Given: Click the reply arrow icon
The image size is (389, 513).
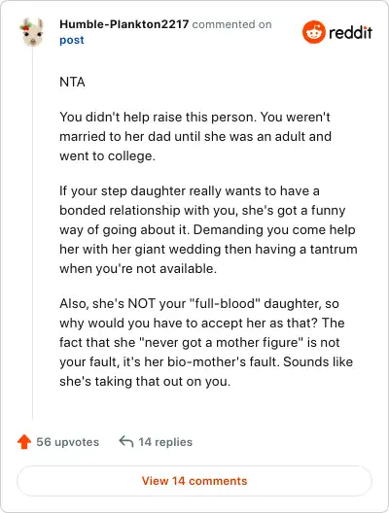Looking at the screenshot, I should (x=126, y=441).
